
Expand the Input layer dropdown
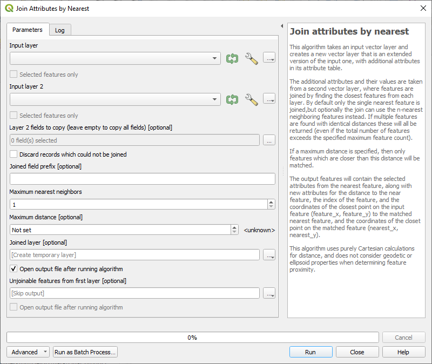click(215, 58)
